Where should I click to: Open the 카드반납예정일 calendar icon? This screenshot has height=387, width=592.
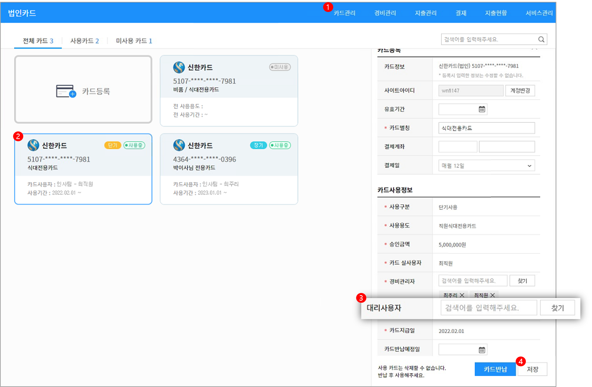click(x=482, y=350)
